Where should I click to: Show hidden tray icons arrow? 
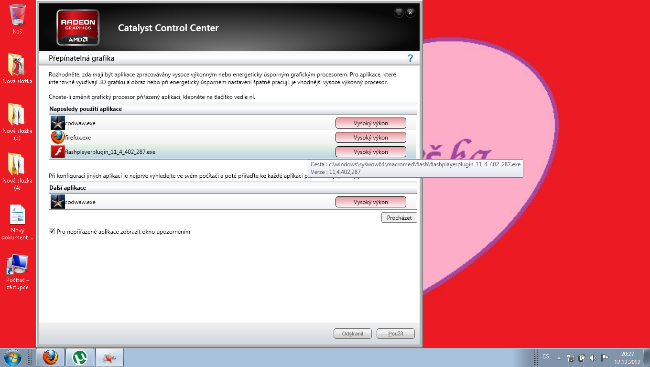(x=559, y=357)
